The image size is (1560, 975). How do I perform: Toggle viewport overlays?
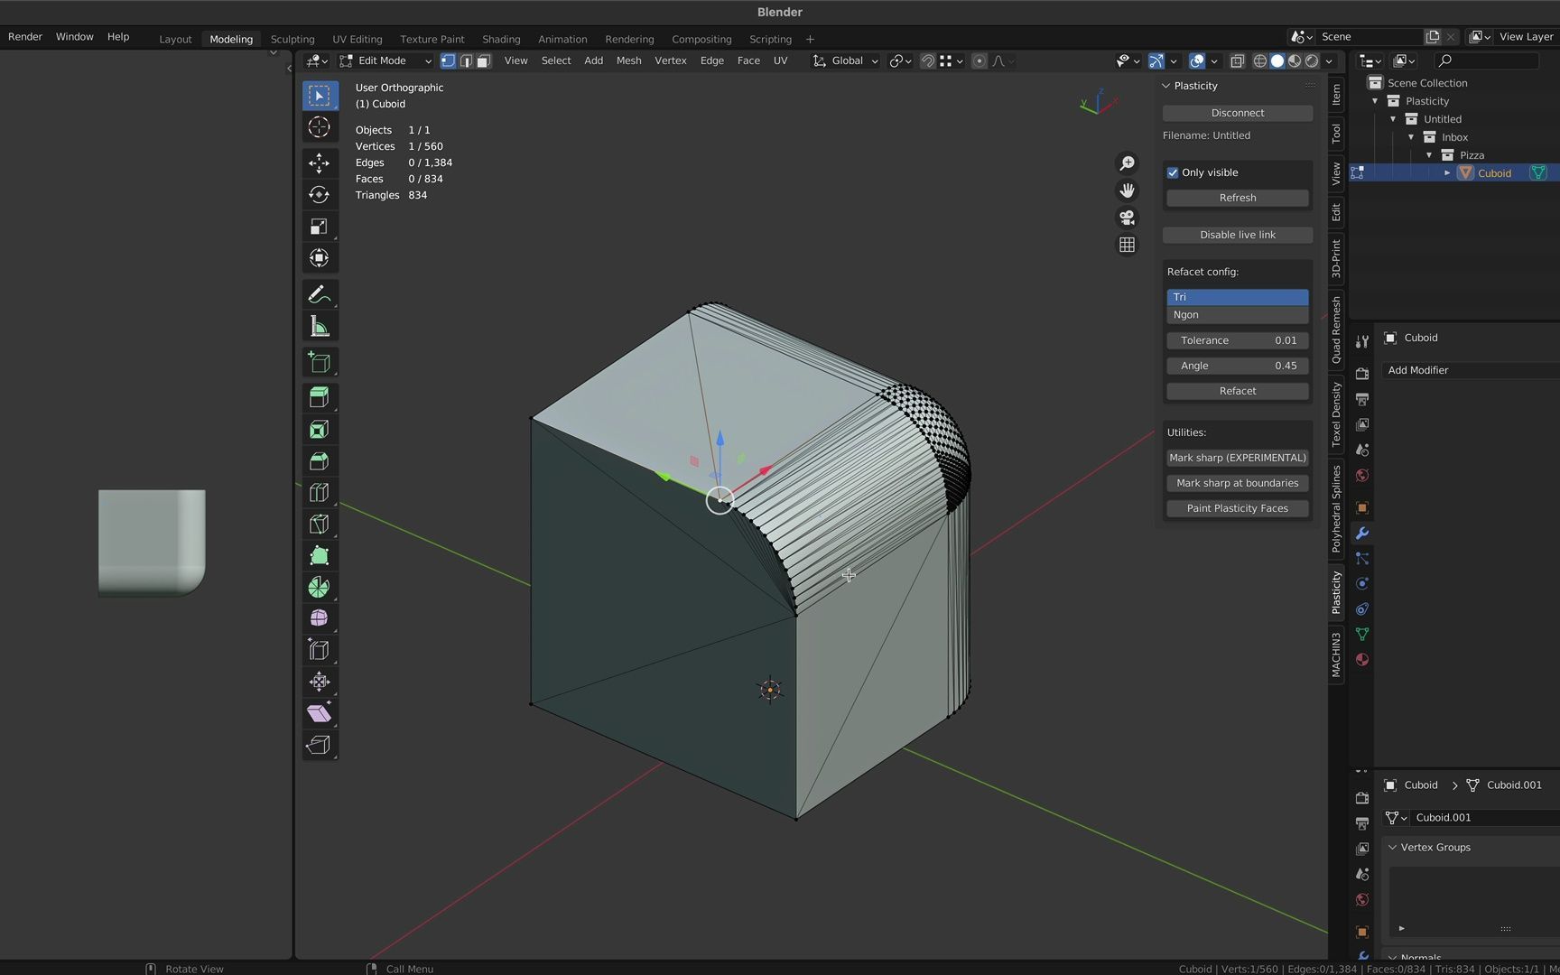click(x=1197, y=60)
